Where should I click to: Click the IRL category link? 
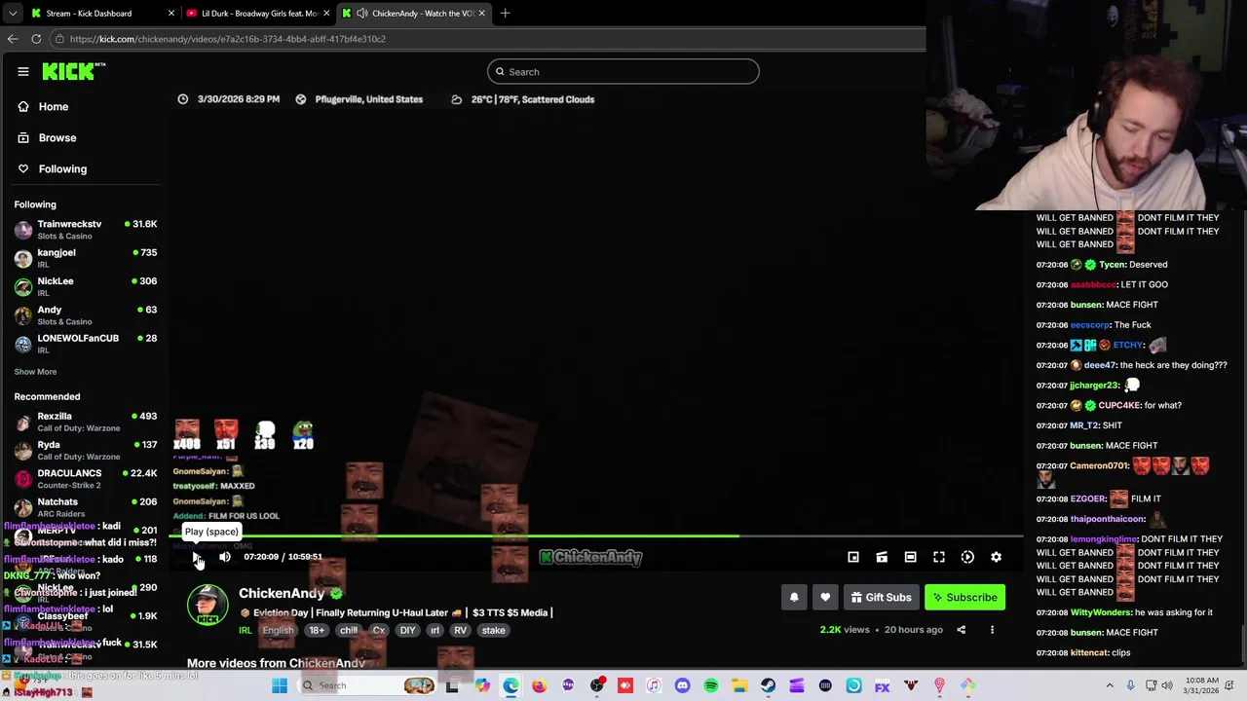coord(246,631)
